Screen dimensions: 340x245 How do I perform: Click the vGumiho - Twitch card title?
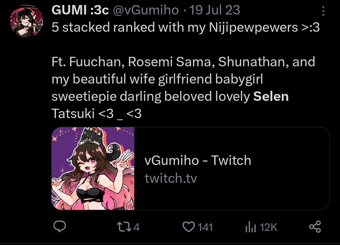[198, 161]
